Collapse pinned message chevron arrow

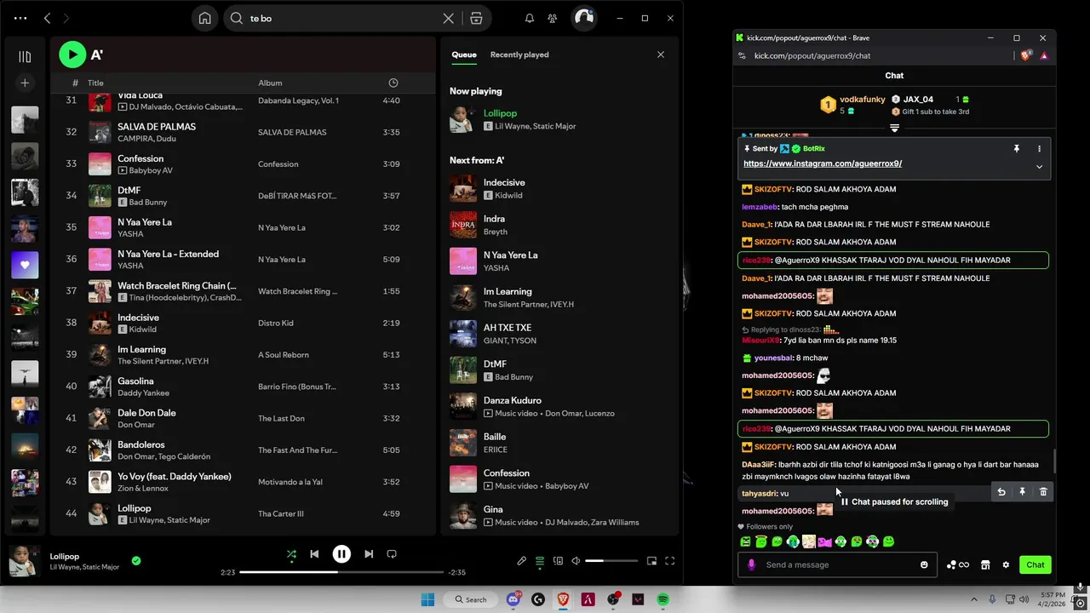tap(1039, 166)
